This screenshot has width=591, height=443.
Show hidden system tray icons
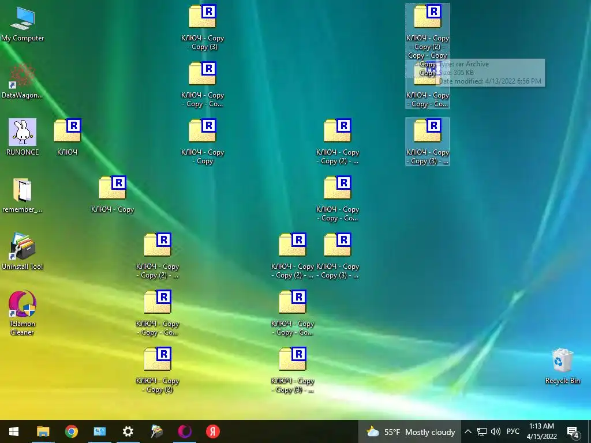pos(467,431)
